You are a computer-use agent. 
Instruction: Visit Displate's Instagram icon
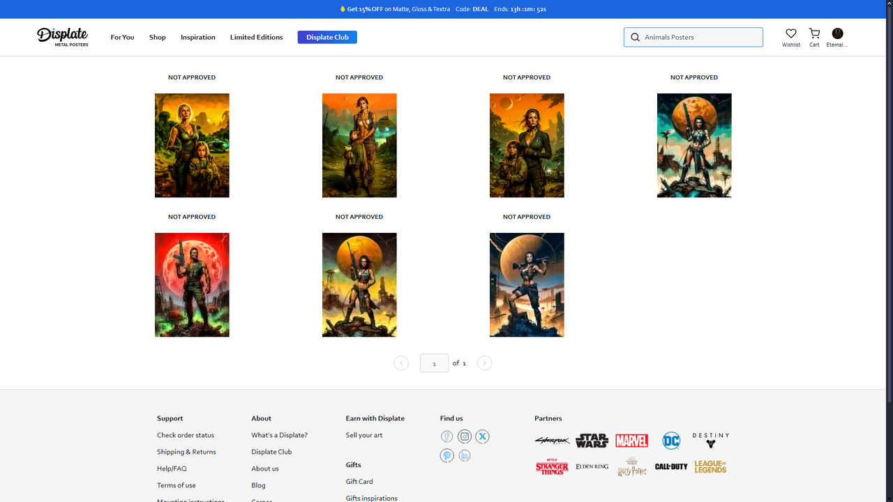coord(465,436)
